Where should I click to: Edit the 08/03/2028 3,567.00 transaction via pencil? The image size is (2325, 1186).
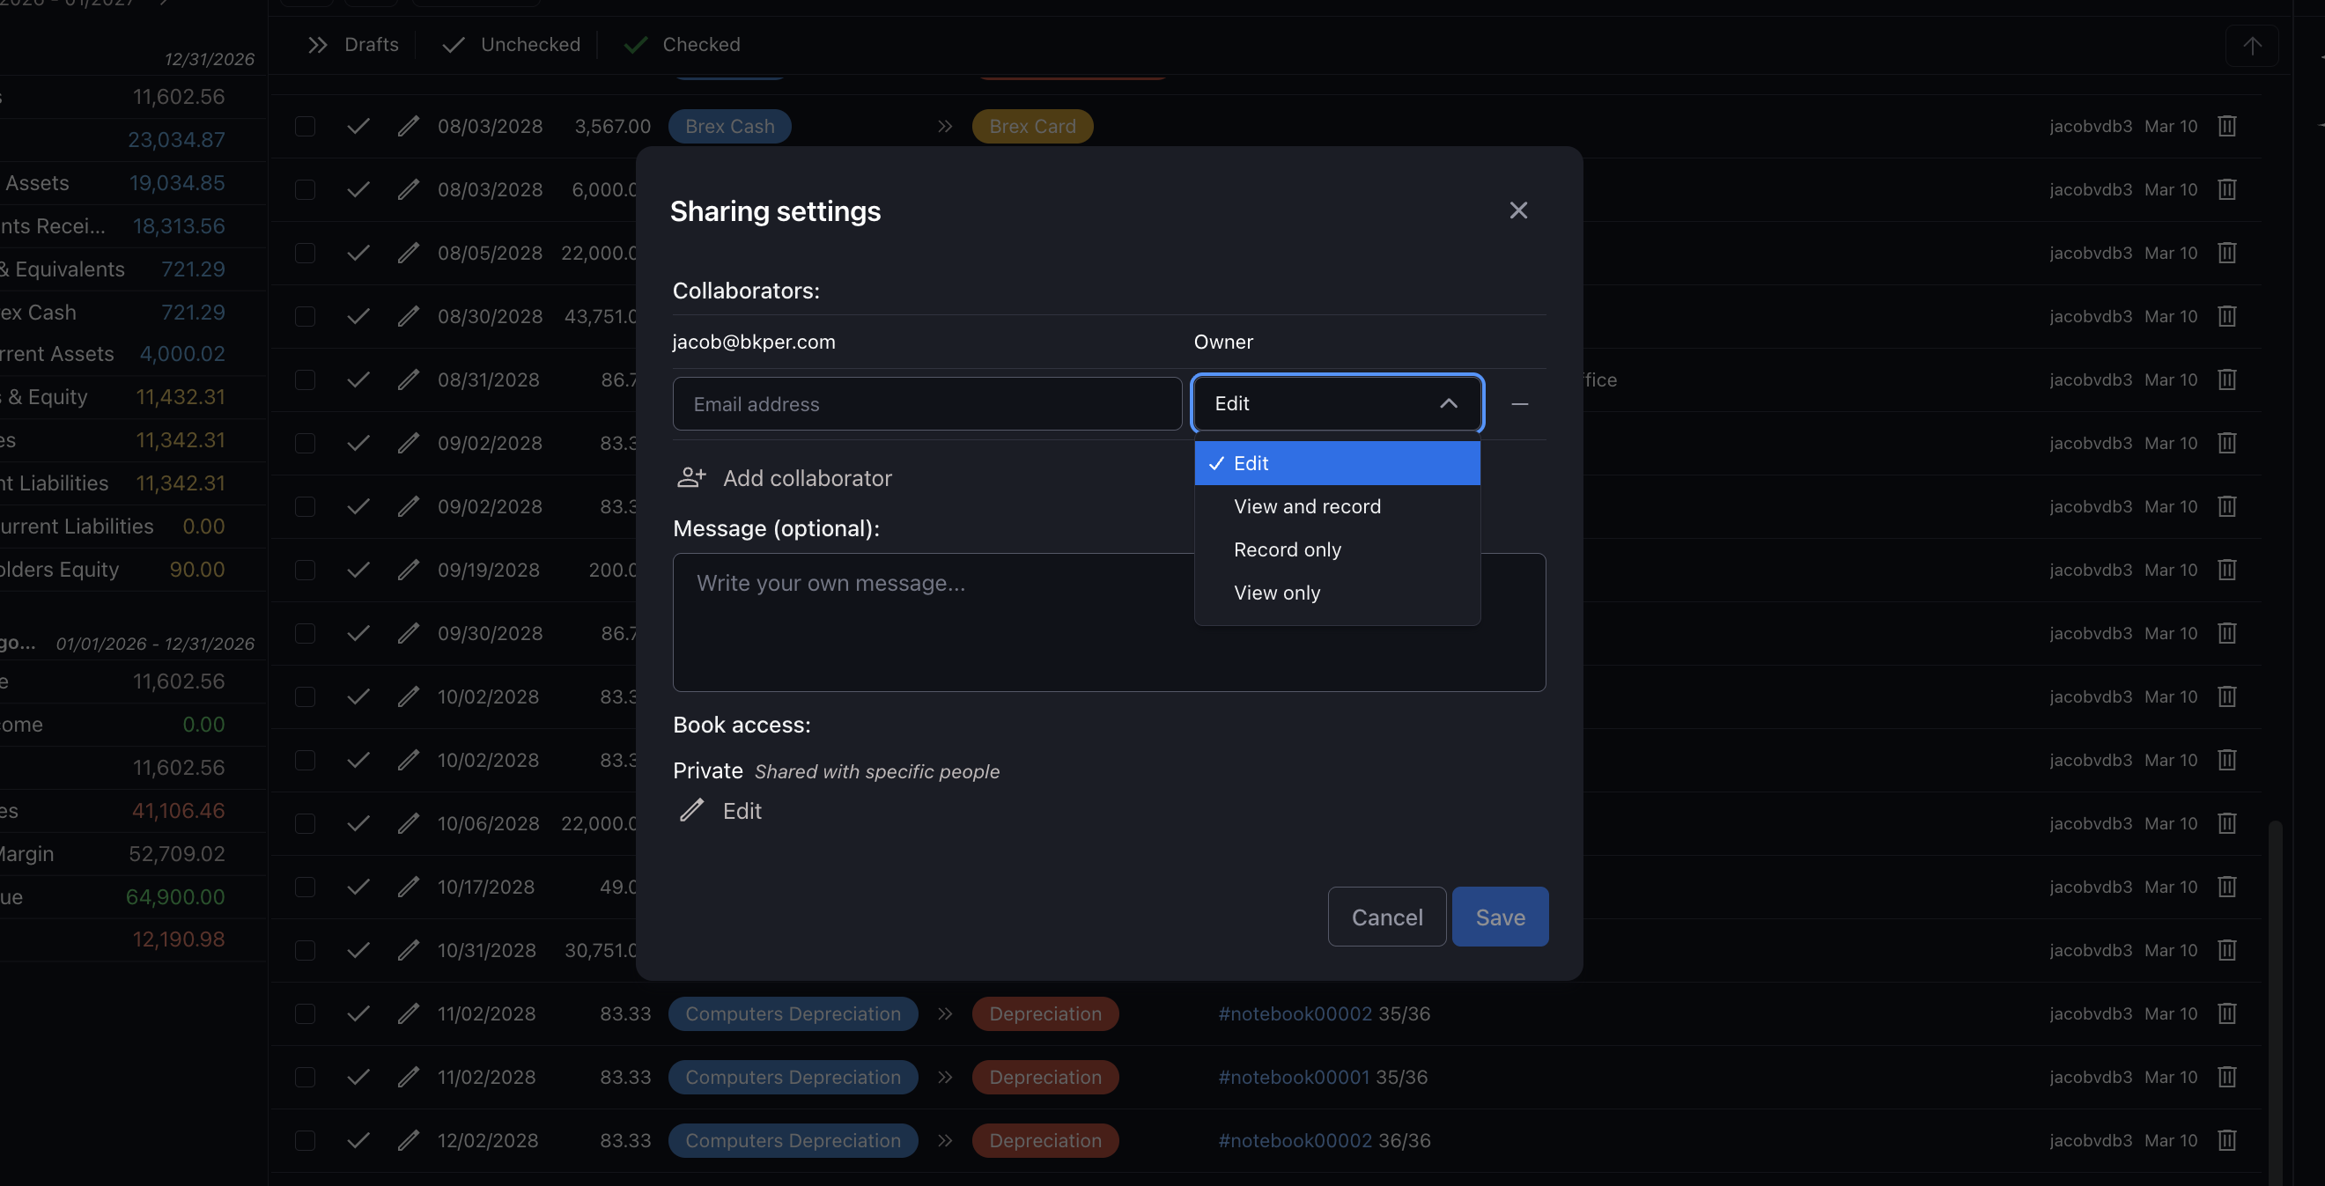[x=408, y=127]
